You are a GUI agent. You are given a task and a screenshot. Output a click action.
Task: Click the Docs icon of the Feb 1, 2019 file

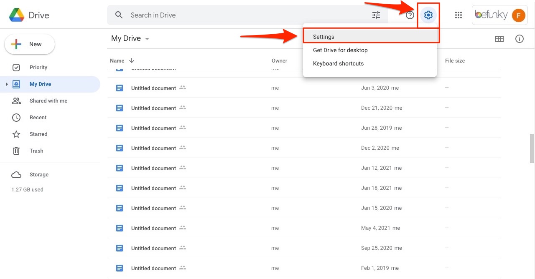pos(120,268)
